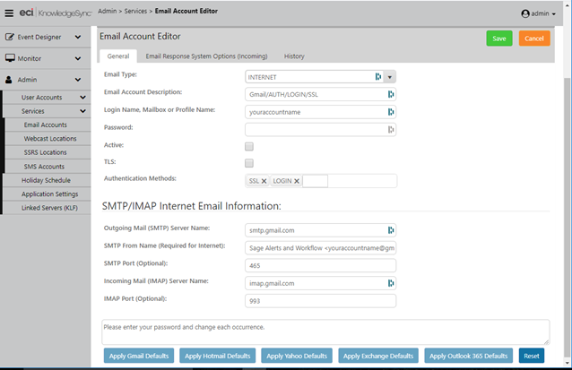Image resolution: width=572 pixels, height=370 pixels.
Task: Click the ECI KnowledgeSync logo
Action: (x=55, y=13)
